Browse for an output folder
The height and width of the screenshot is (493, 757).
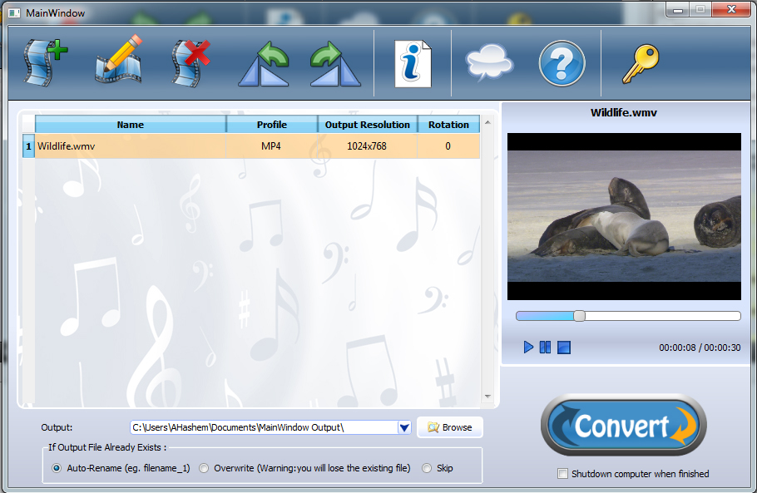pyautogui.click(x=450, y=427)
